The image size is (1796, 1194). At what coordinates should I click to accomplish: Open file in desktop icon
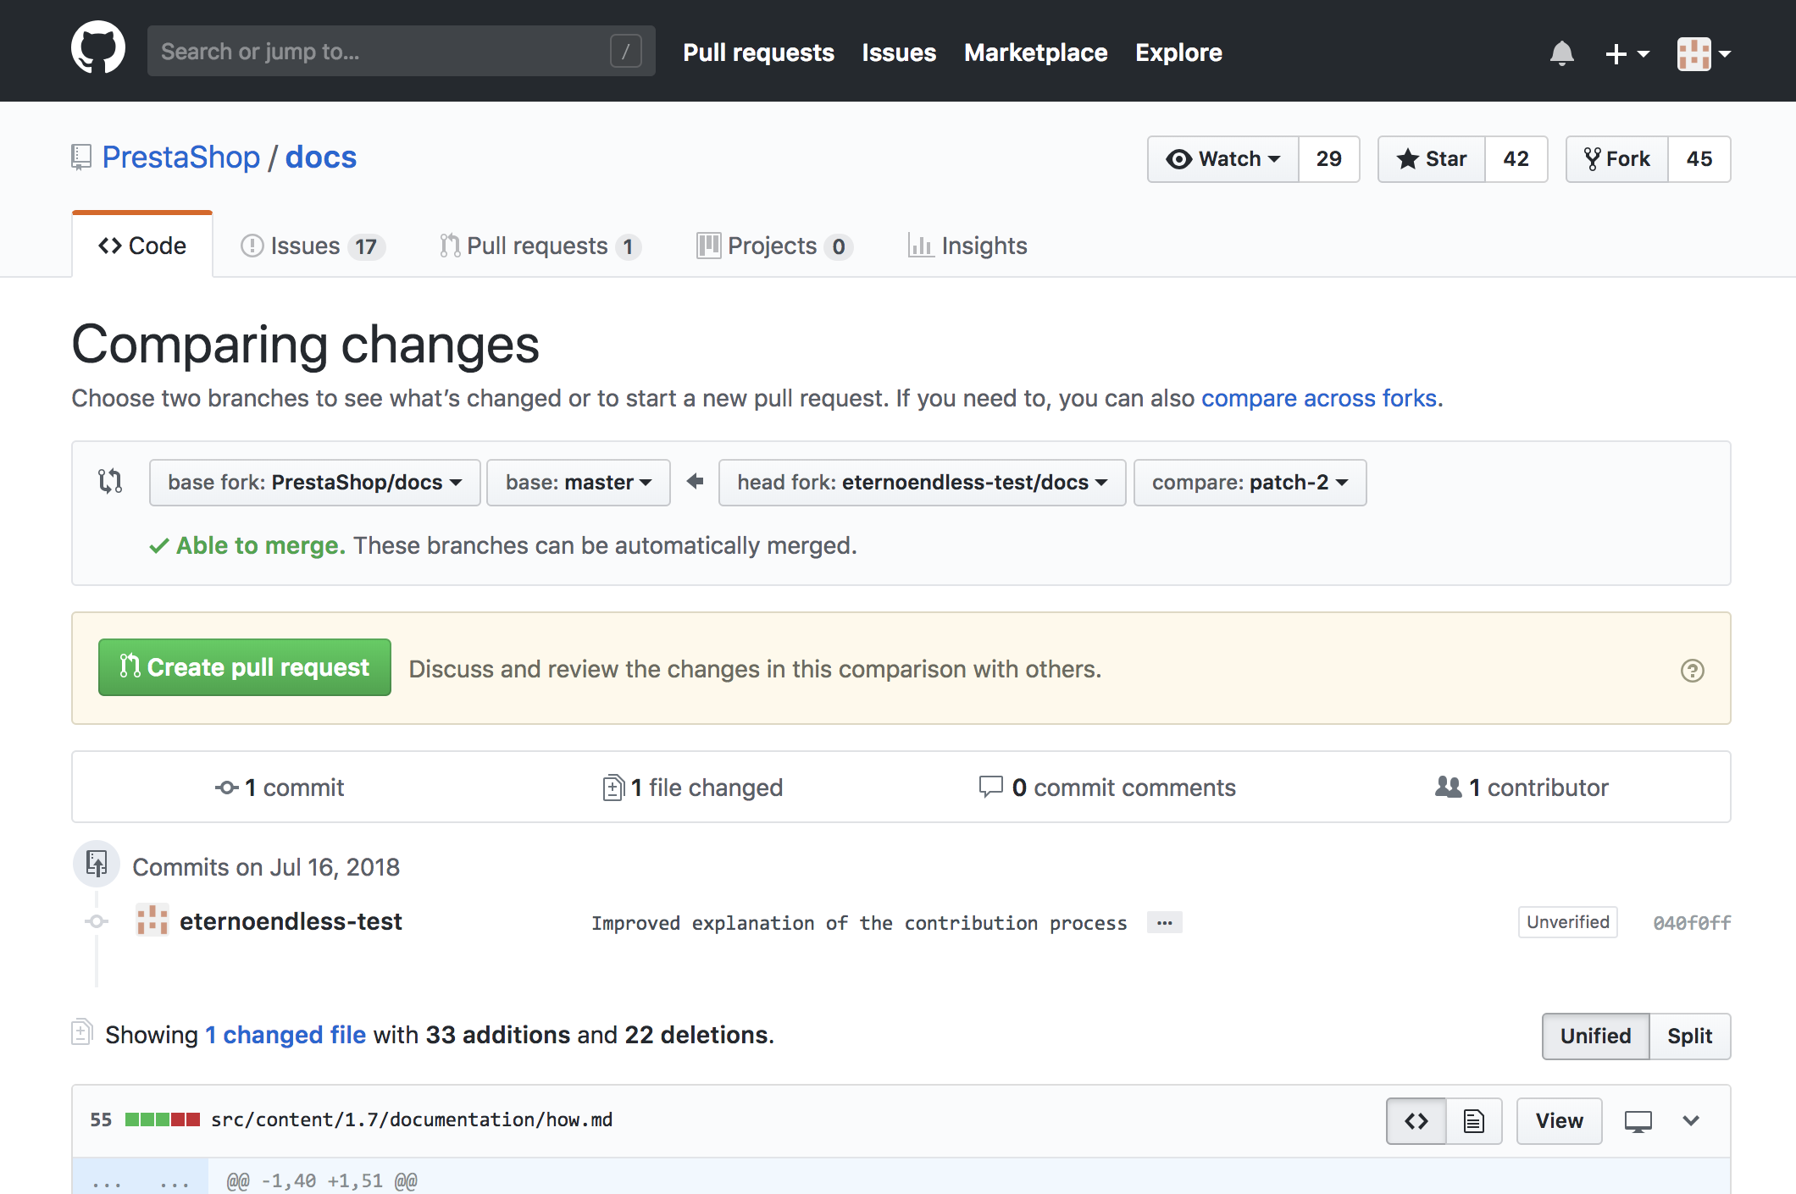pyautogui.click(x=1638, y=1121)
